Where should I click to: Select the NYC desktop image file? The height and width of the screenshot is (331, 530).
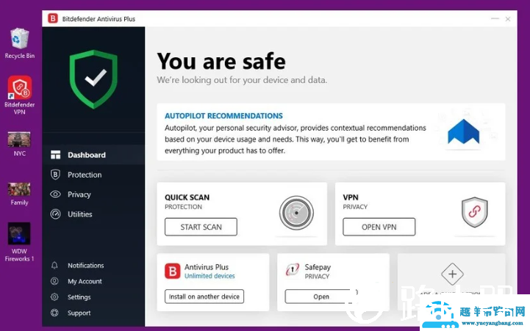[19, 144]
